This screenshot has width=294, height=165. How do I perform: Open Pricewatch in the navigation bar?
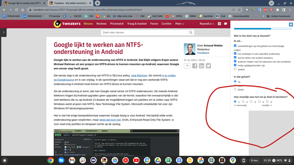[117, 24]
